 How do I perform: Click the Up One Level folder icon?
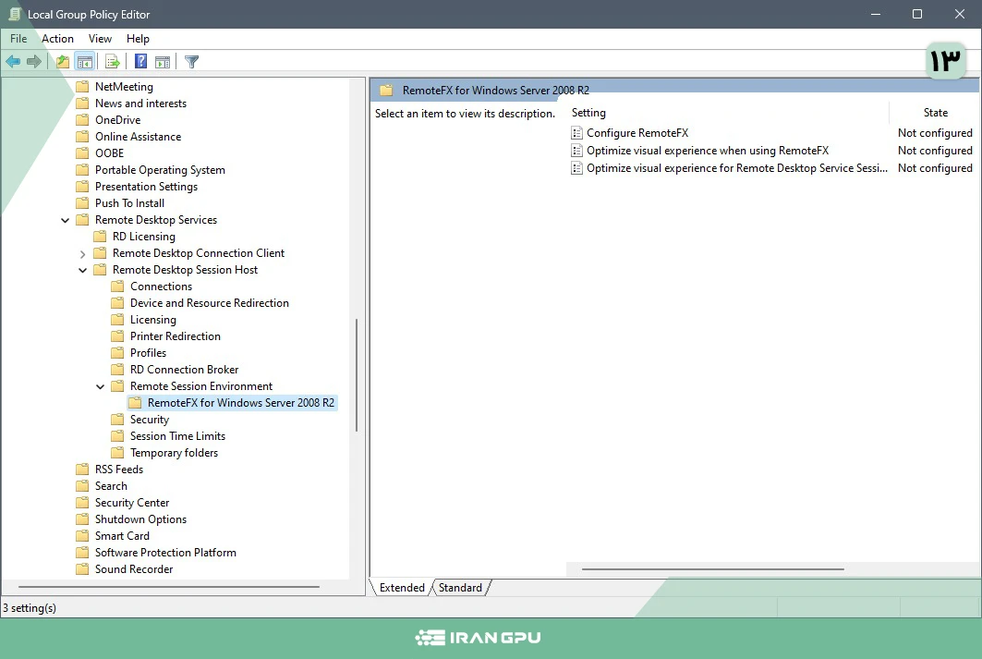(62, 62)
